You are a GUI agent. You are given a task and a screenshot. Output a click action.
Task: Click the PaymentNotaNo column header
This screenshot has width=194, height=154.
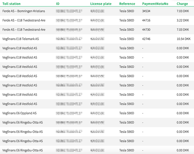pyautogui.click(x=155, y=4)
